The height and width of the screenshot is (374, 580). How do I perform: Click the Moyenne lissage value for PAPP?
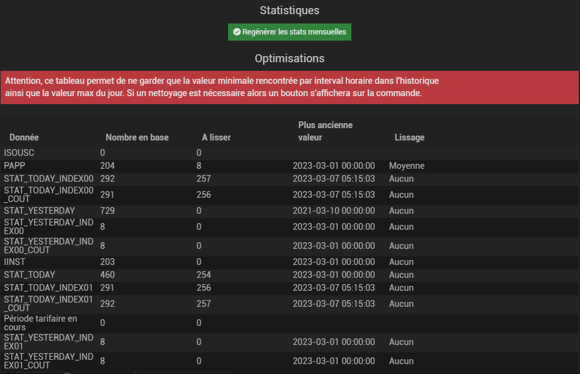click(407, 166)
